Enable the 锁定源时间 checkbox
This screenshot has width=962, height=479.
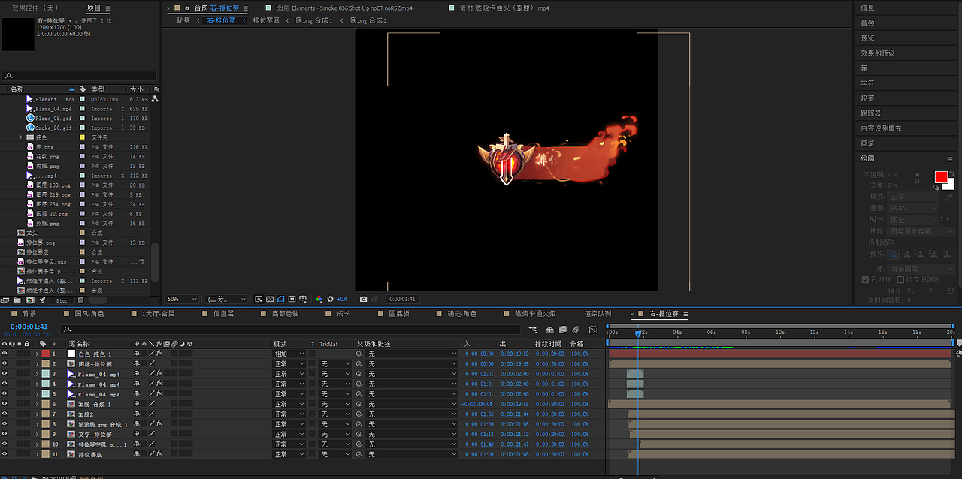point(900,279)
